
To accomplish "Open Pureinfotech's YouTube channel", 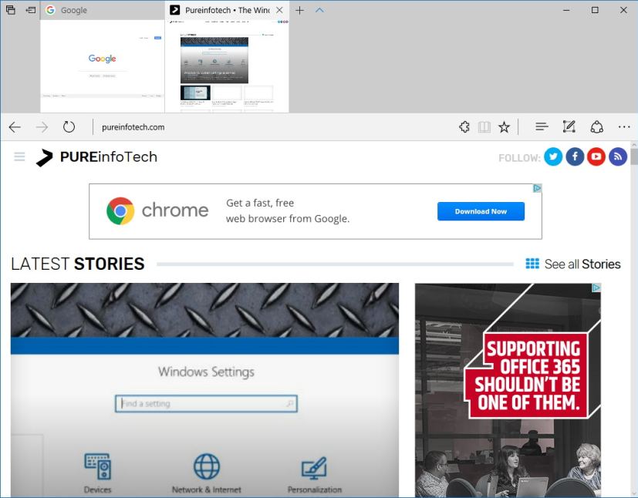I will click(596, 156).
